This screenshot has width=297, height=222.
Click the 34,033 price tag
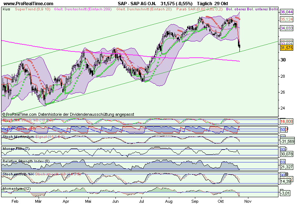286,28
